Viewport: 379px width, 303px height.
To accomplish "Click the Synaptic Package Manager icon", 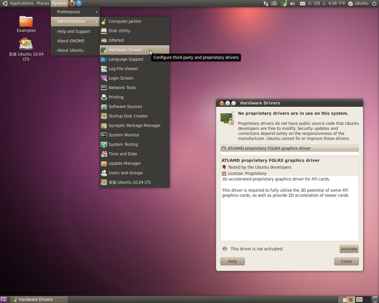I will [104, 125].
